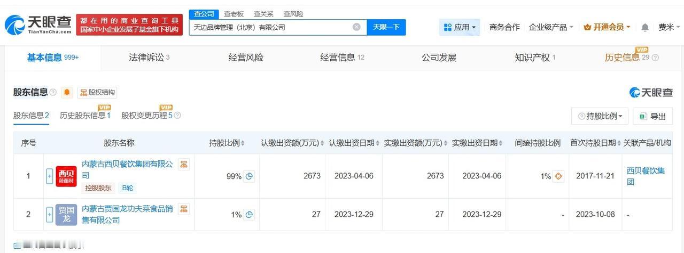Viewport: 684px width, 253px height.
Task: Click the TianYanCha logo
Action: point(38,25)
